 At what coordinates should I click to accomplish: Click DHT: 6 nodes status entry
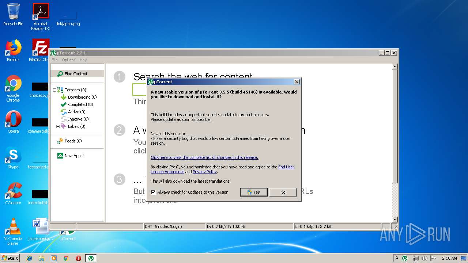pyautogui.click(x=174, y=226)
